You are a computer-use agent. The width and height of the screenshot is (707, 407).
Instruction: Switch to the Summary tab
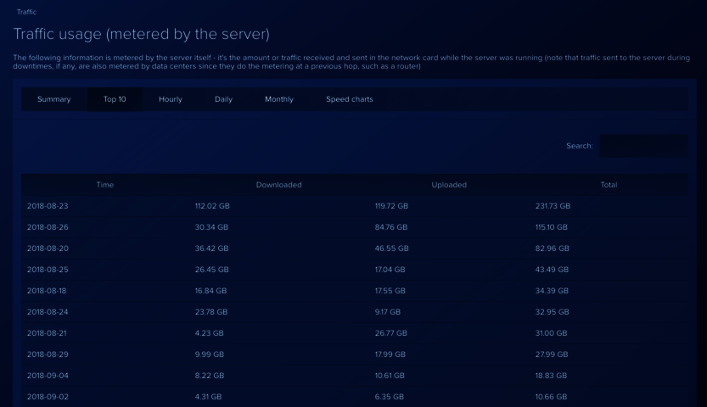(x=53, y=99)
